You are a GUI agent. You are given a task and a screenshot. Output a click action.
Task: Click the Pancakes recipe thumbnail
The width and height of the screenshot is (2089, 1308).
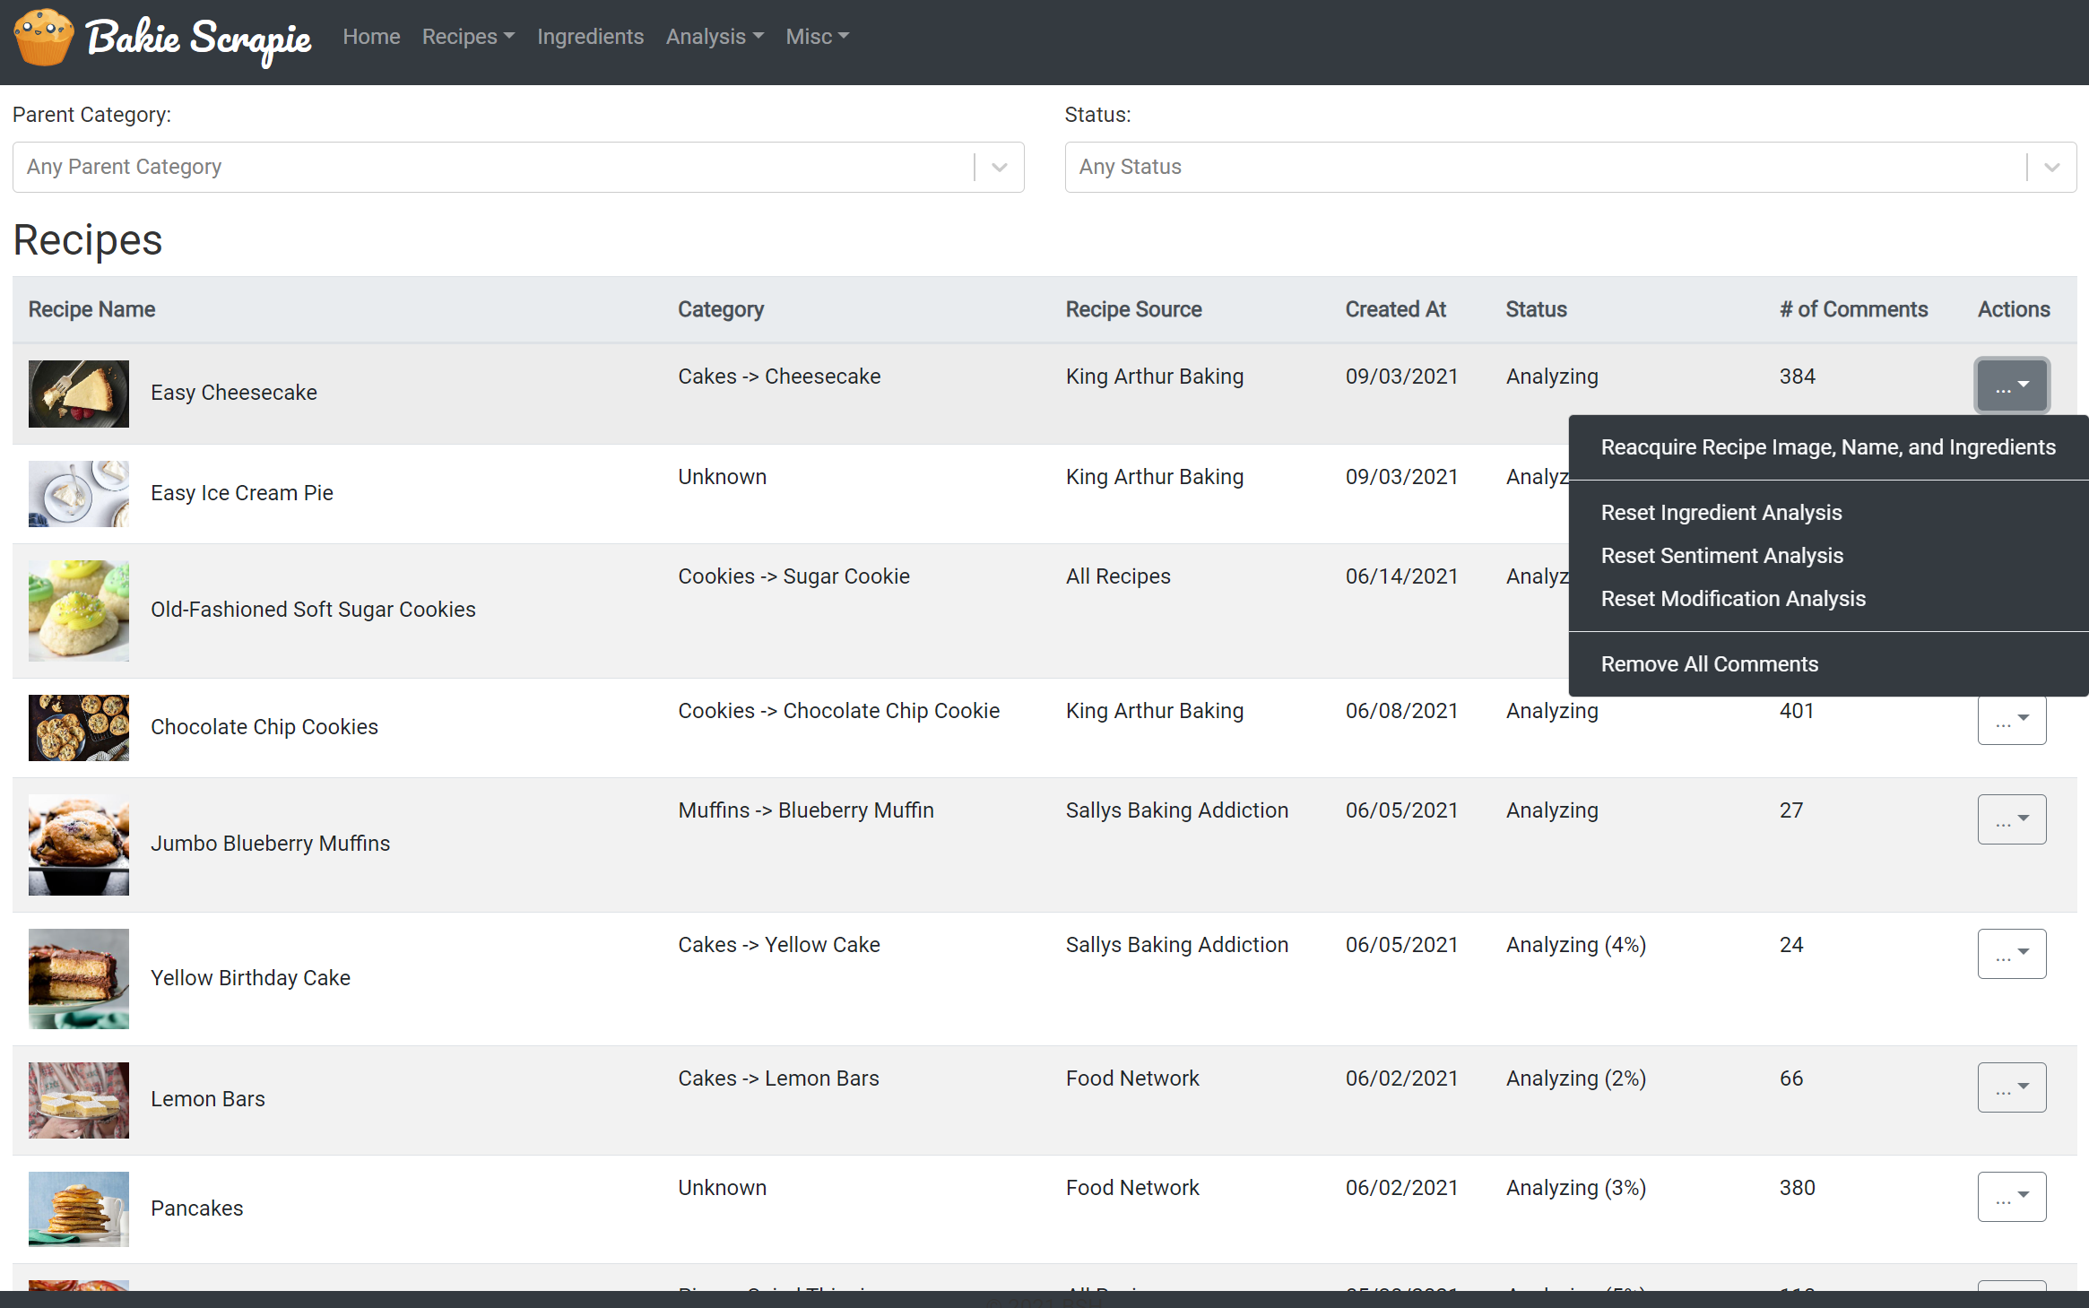click(79, 1208)
